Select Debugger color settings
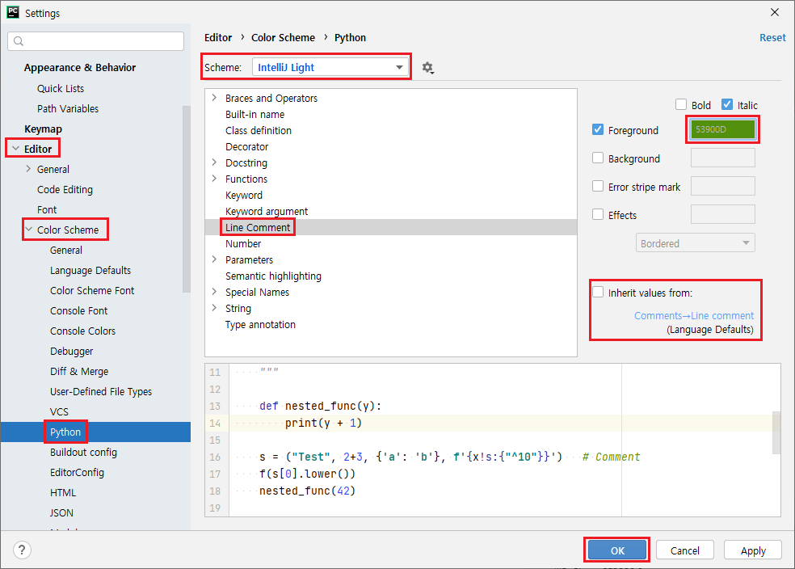 (71, 352)
